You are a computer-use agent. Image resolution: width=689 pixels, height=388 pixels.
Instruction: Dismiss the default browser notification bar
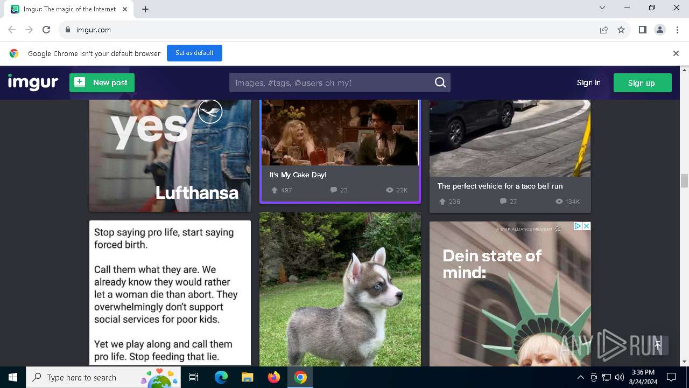coord(676,53)
